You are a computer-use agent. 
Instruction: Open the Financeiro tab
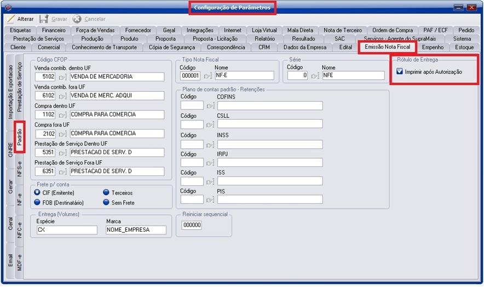(x=54, y=30)
